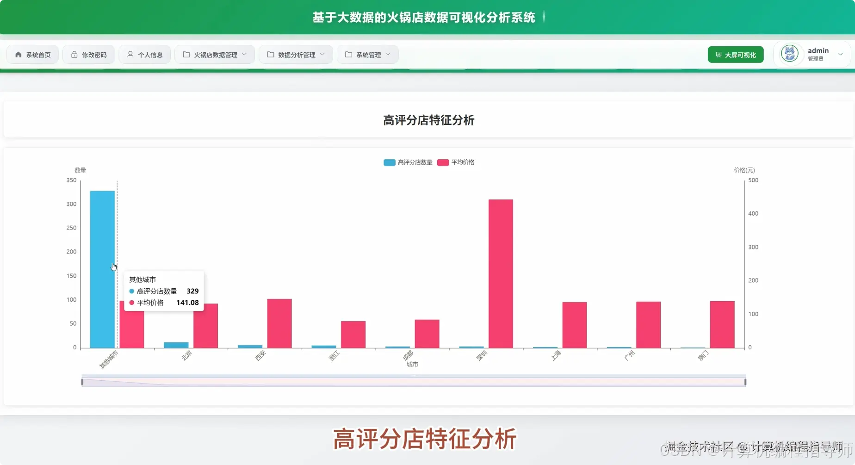Switch to 系统首页
The height and width of the screenshot is (465, 855).
click(32, 54)
